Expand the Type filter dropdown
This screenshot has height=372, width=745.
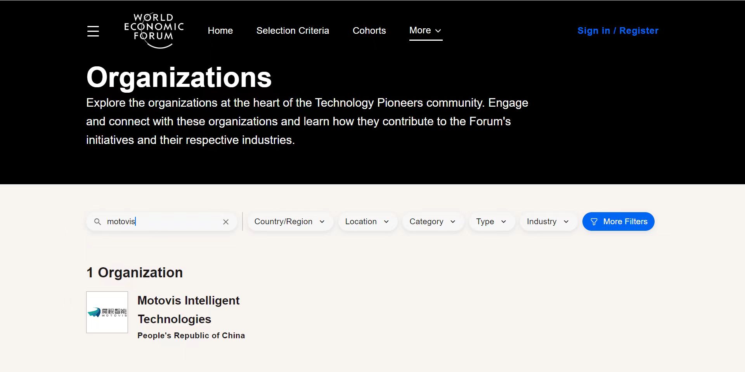(x=491, y=221)
